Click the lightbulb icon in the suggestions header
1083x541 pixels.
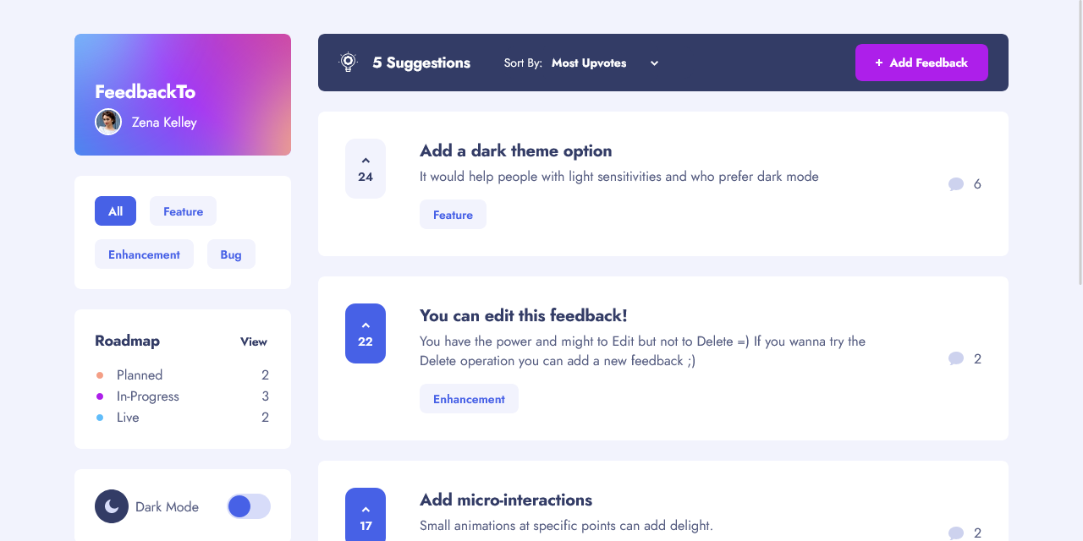coord(348,62)
